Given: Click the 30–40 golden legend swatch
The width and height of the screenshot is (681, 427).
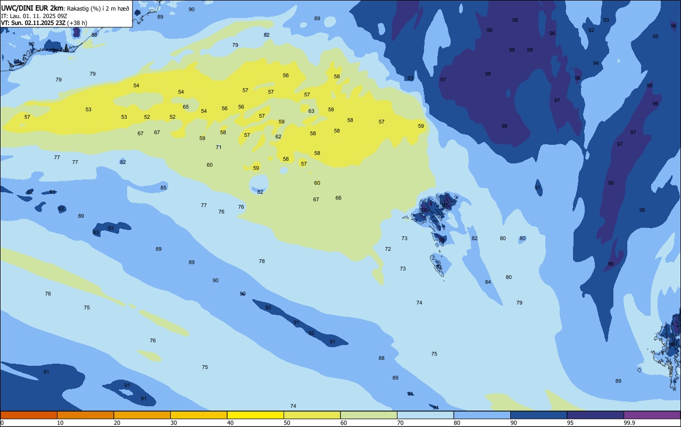Looking at the screenshot, I should [198, 415].
